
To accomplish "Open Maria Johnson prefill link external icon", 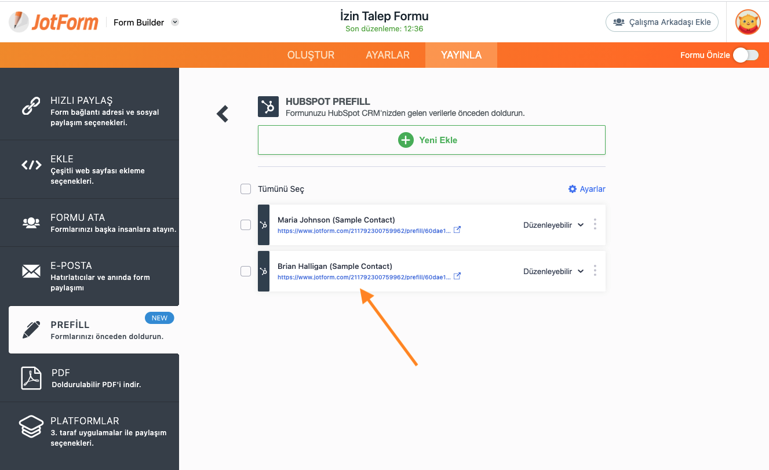I will pos(457,229).
